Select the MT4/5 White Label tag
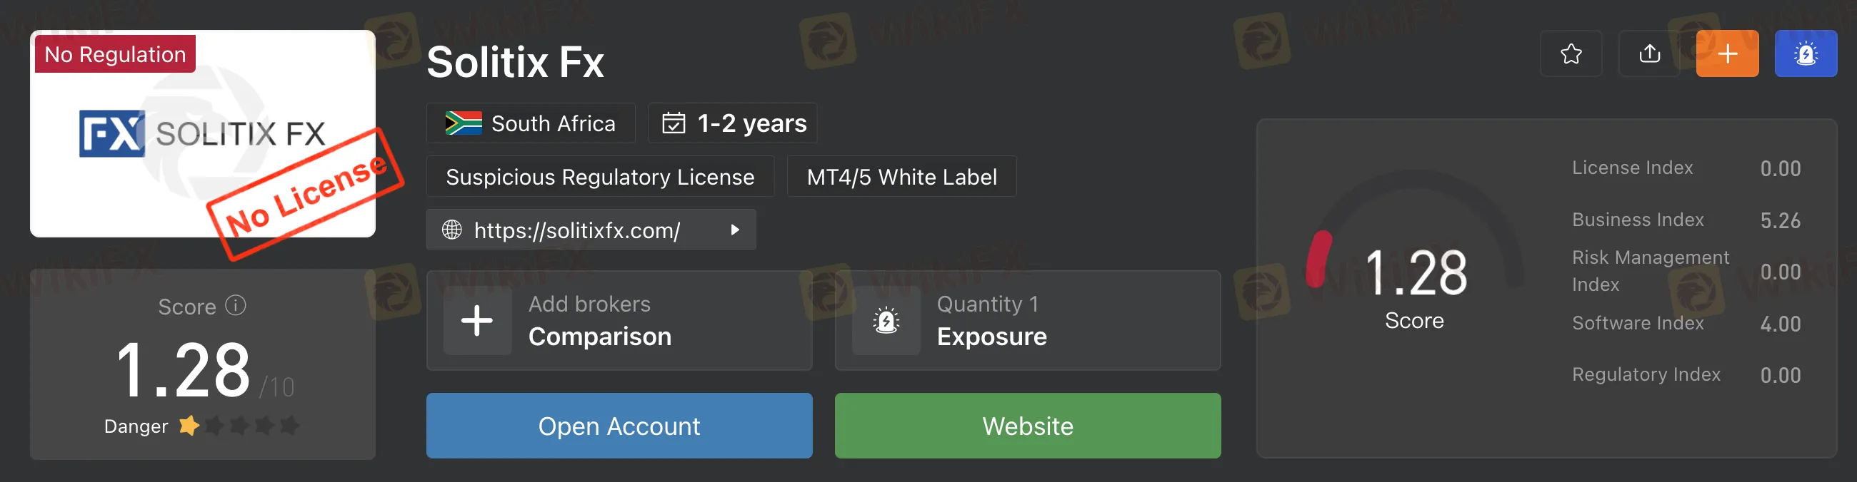 click(901, 177)
